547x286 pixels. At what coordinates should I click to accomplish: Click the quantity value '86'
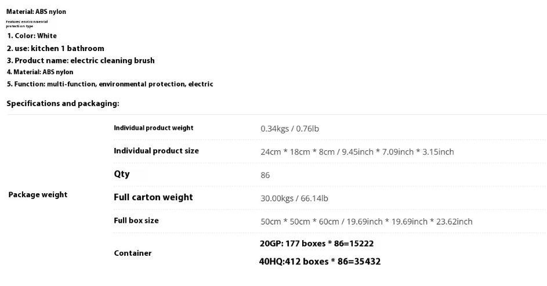265,175
